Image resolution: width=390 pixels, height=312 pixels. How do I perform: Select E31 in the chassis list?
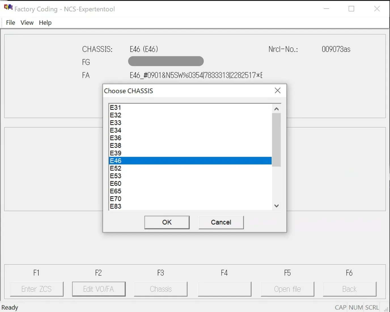[x=190, y=107]
